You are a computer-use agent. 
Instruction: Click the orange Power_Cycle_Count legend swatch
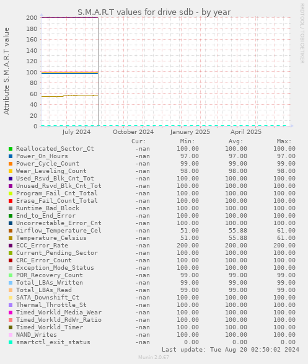click(x=11, y=164)
